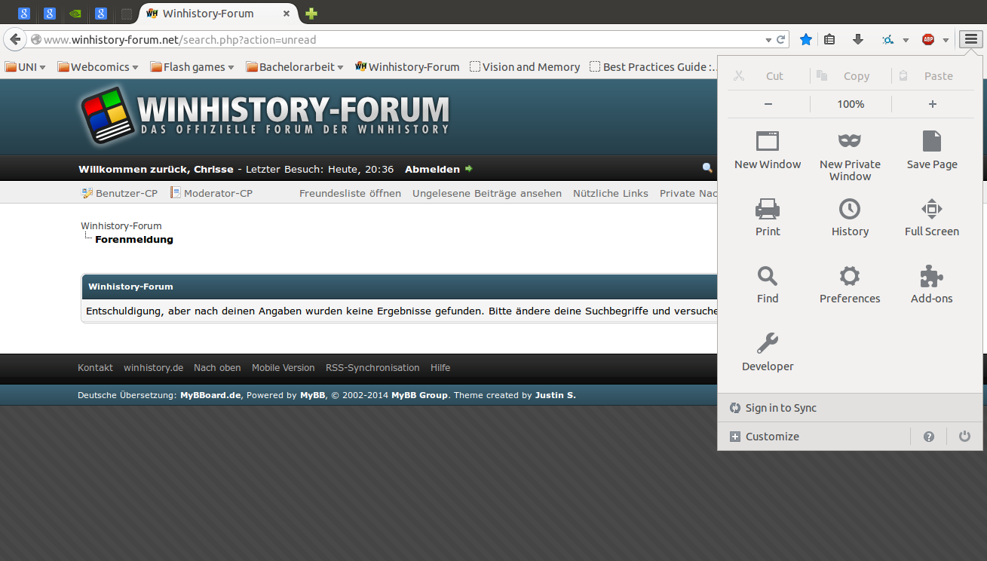Bookmark this page with the star
This screenshot has height=561, width=987.
[x=806, y=40]
